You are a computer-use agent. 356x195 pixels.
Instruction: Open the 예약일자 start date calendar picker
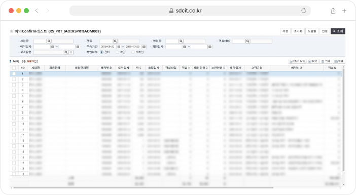(x=53, y=47)
